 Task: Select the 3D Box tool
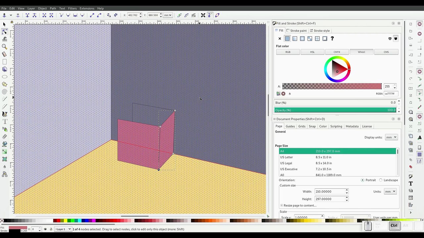4,69
